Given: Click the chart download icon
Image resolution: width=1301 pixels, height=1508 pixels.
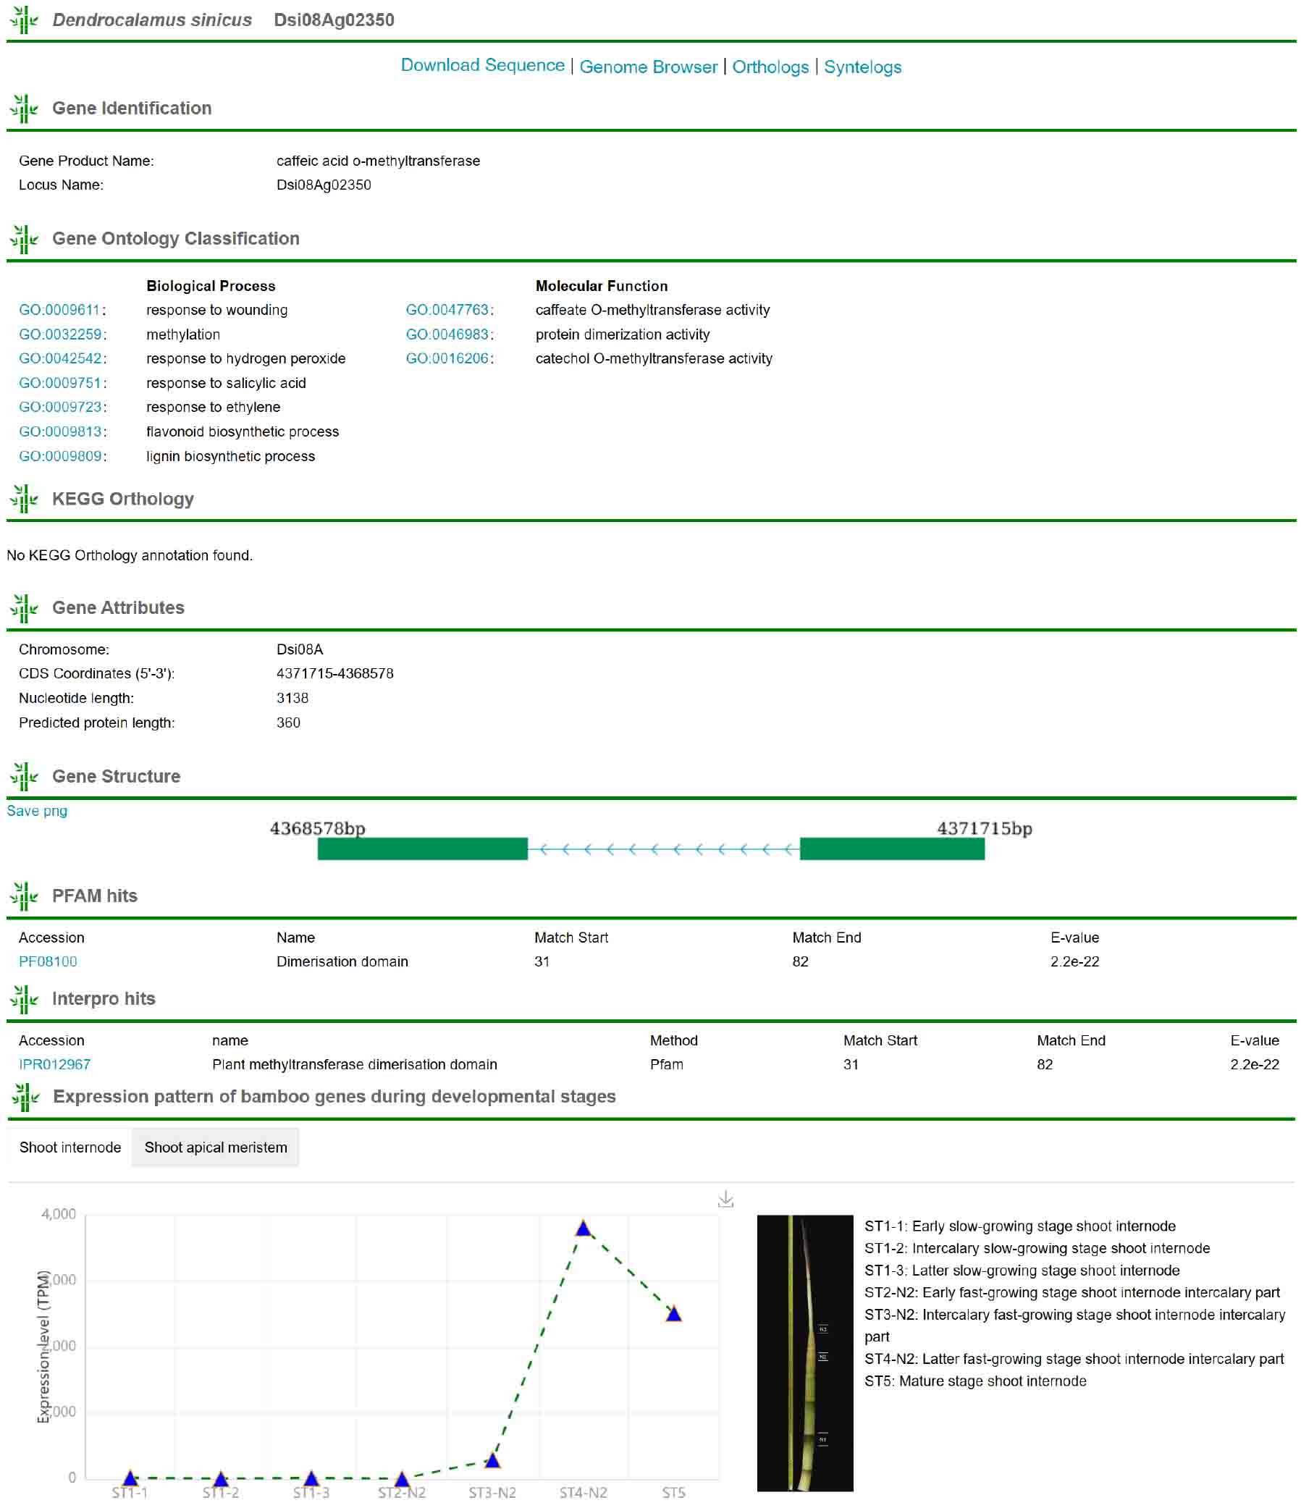Looking at the screenshot, I should click(725, 1199).
